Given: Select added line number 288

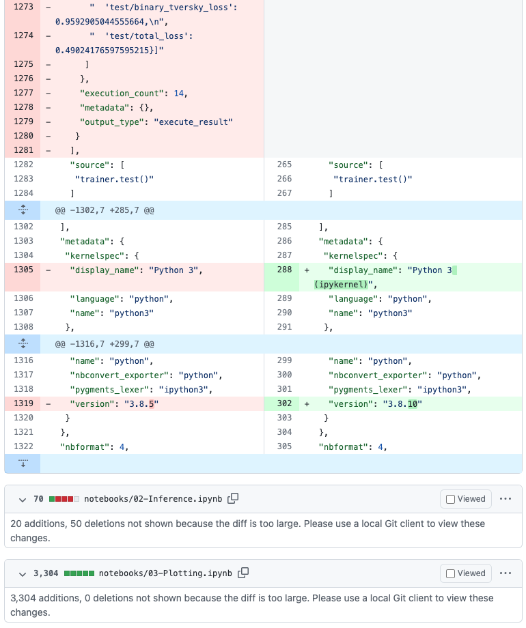Looking at the screenshot, I should [284, 270].
